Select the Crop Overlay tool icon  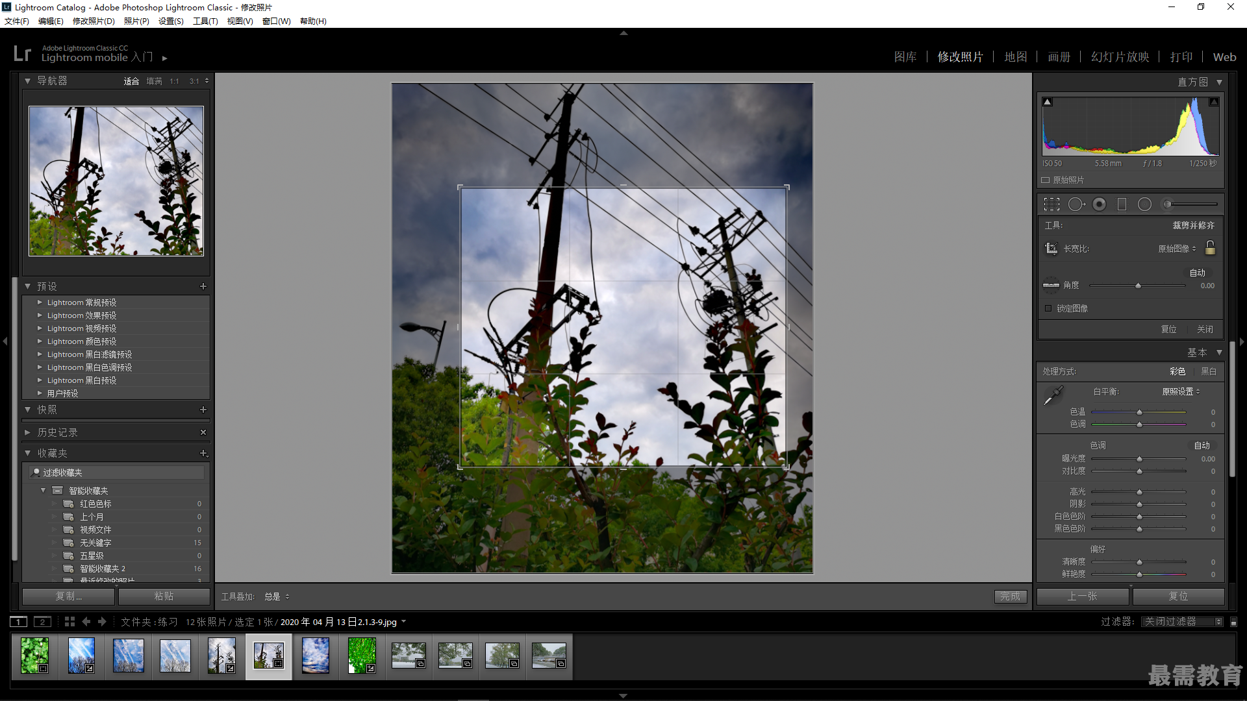click(1052, 204)
